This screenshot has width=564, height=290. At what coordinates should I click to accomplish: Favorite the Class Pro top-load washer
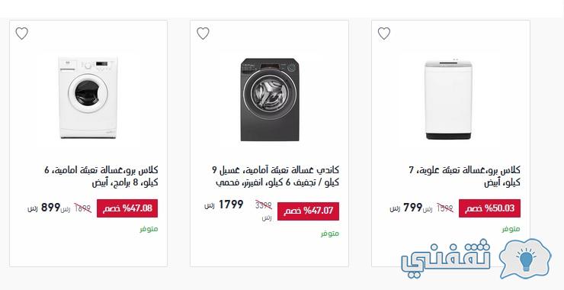coord(384,34)
